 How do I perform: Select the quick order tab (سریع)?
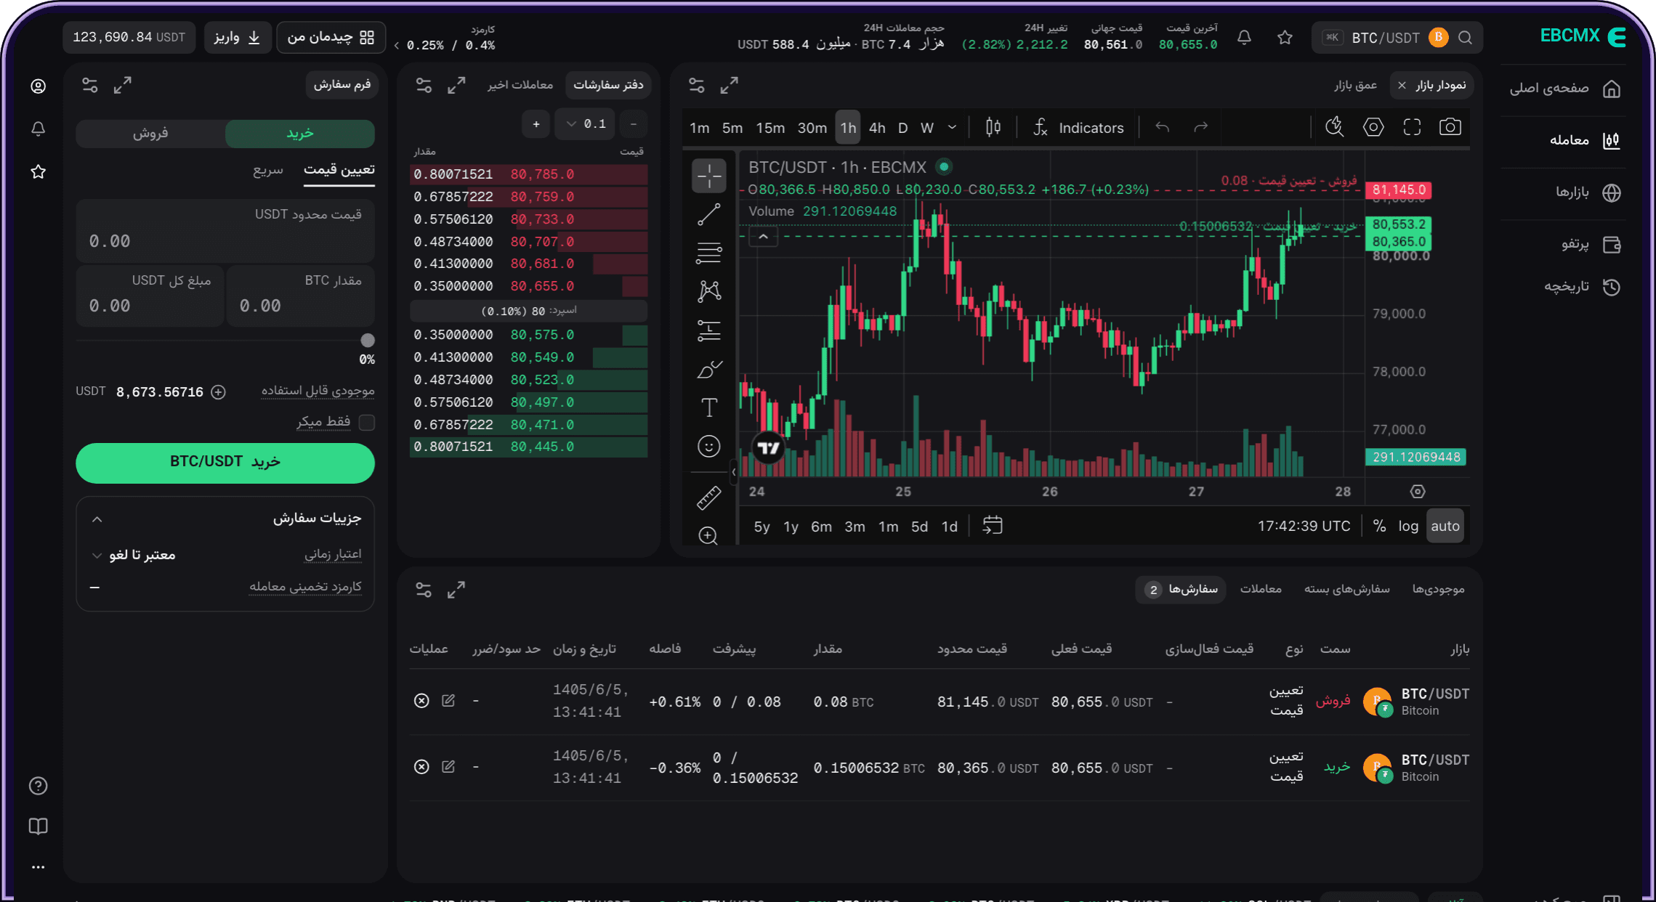pos(268,170)
